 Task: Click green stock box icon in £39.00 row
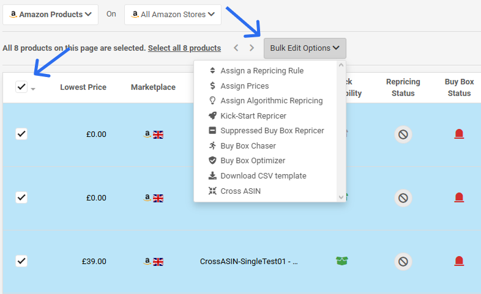coord(341,261)
